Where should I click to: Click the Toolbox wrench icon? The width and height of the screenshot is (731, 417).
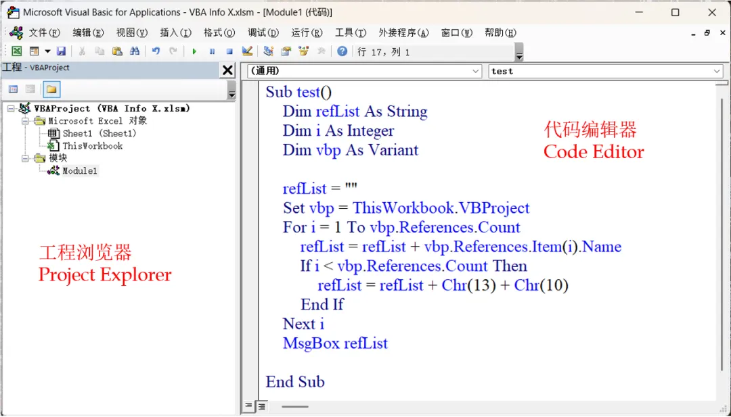click(321, 51)
